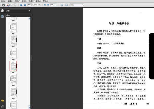This screenshot has height=109, width=154.
Task: Go to next page with down arrow
Action: point(25,5)
